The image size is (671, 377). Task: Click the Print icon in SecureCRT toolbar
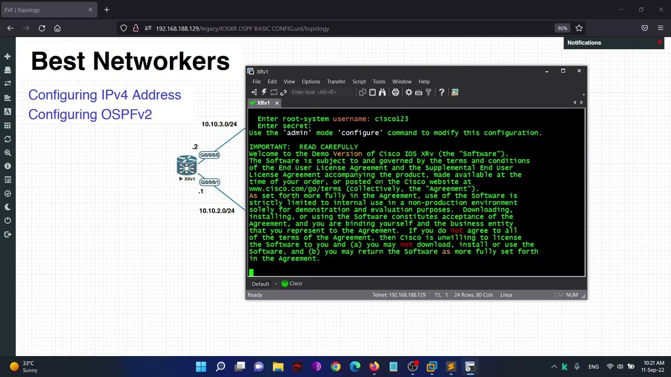(395, 92)
